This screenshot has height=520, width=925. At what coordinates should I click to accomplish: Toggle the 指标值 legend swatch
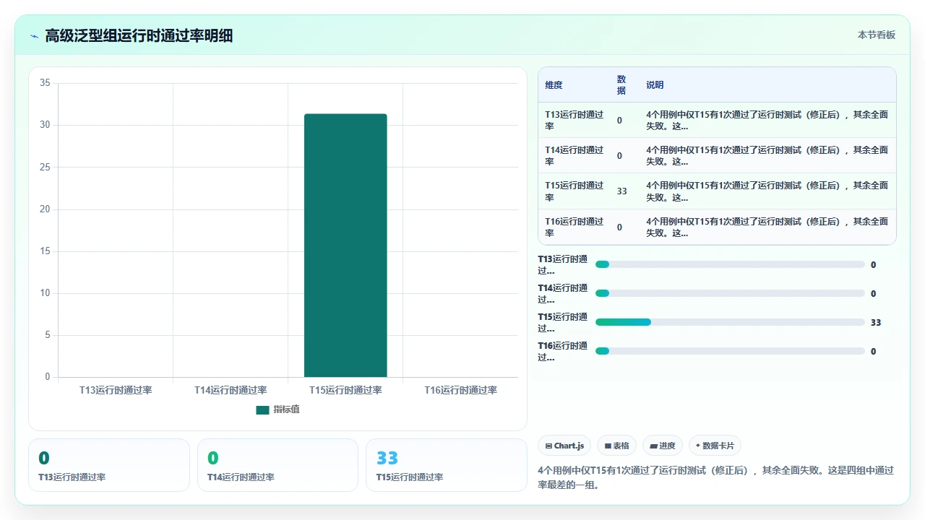(262, 410)
